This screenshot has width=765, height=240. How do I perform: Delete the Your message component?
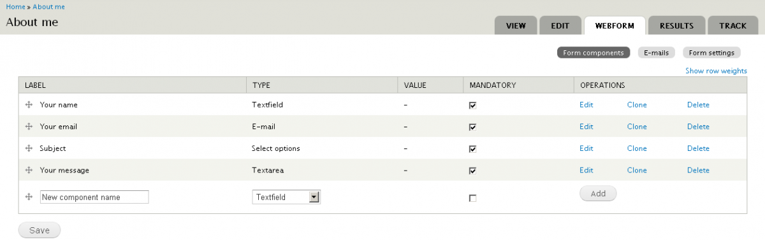(698, 170)
